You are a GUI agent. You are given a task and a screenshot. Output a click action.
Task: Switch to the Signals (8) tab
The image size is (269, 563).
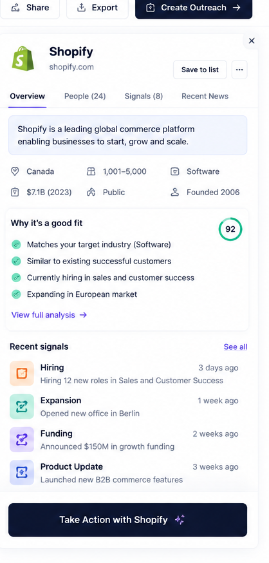pos(144,96)
